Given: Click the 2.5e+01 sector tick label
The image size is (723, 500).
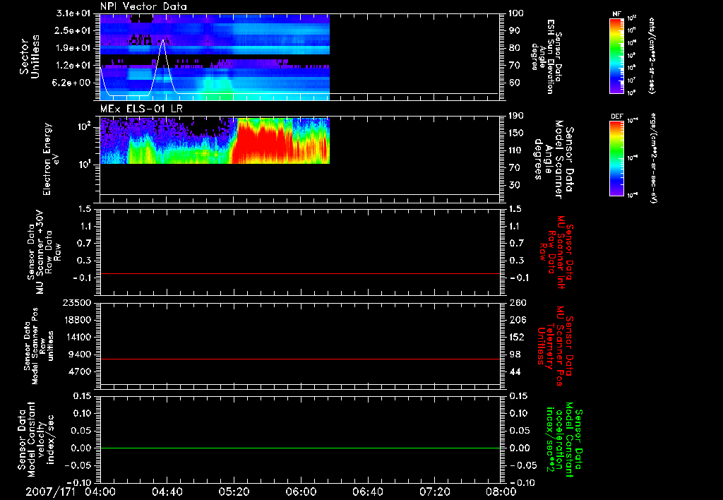Looking at the screenshot, I should 73,30.
